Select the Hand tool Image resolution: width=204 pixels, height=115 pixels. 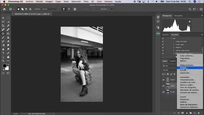8,57
